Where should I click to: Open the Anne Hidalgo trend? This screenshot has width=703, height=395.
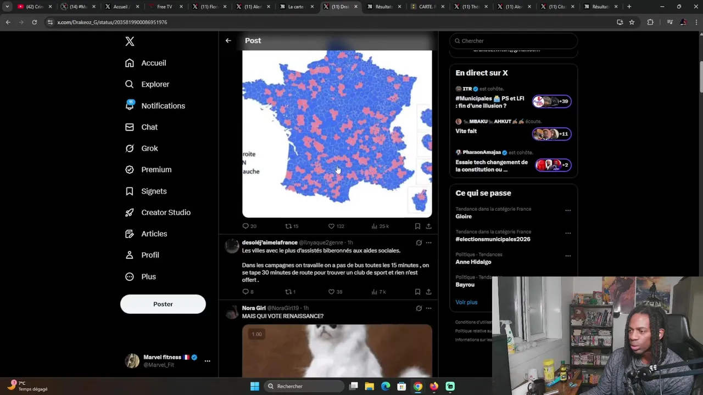tap(473, 262)
